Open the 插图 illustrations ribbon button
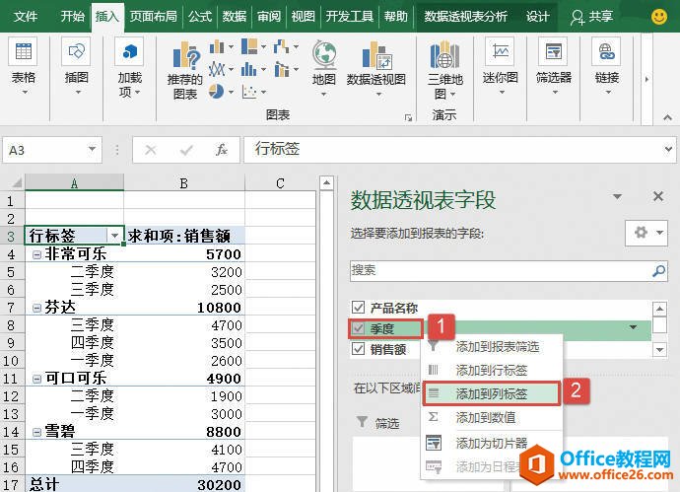Viewport: 680px width, 492px height. 76,66
